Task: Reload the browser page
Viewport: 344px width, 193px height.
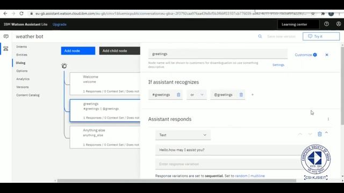Action: click(x=21, y=13)
